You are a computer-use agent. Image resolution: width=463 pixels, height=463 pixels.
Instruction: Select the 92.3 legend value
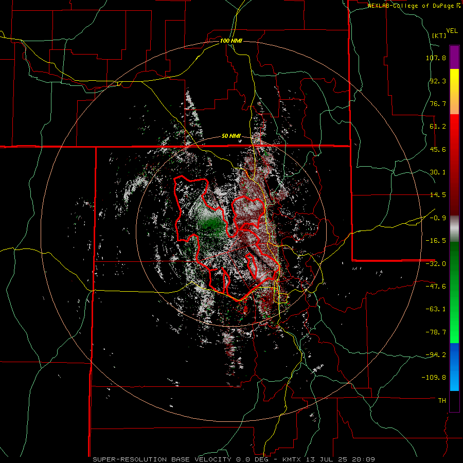point(438,81)
